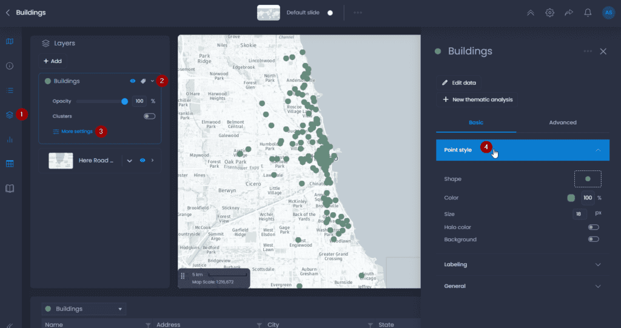Click the Opacity percent input field
Viewport: 621px width, 328px height.
139,101
